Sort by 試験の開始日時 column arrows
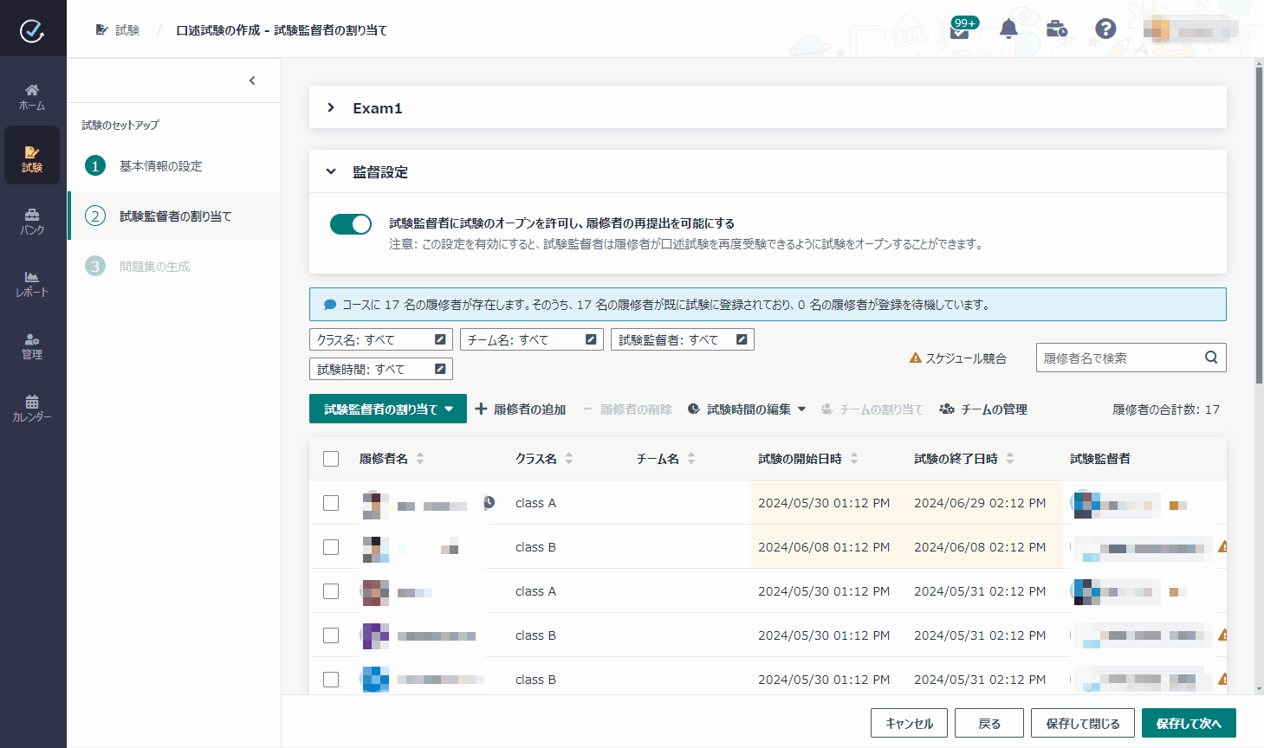1264x748 pixels. (854, 458)
